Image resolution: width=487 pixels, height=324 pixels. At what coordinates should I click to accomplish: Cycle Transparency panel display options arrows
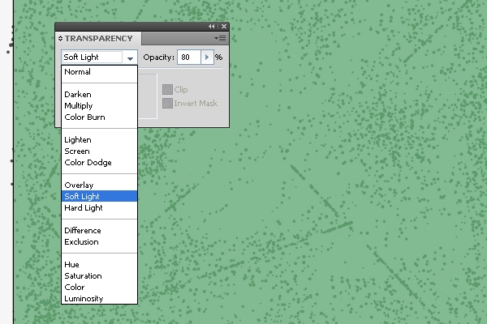pyautogui.click(x=60, y=38)
